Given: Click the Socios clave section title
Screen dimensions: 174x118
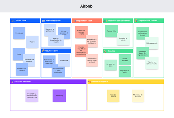Looking at the screenshot, I should 21,21.
